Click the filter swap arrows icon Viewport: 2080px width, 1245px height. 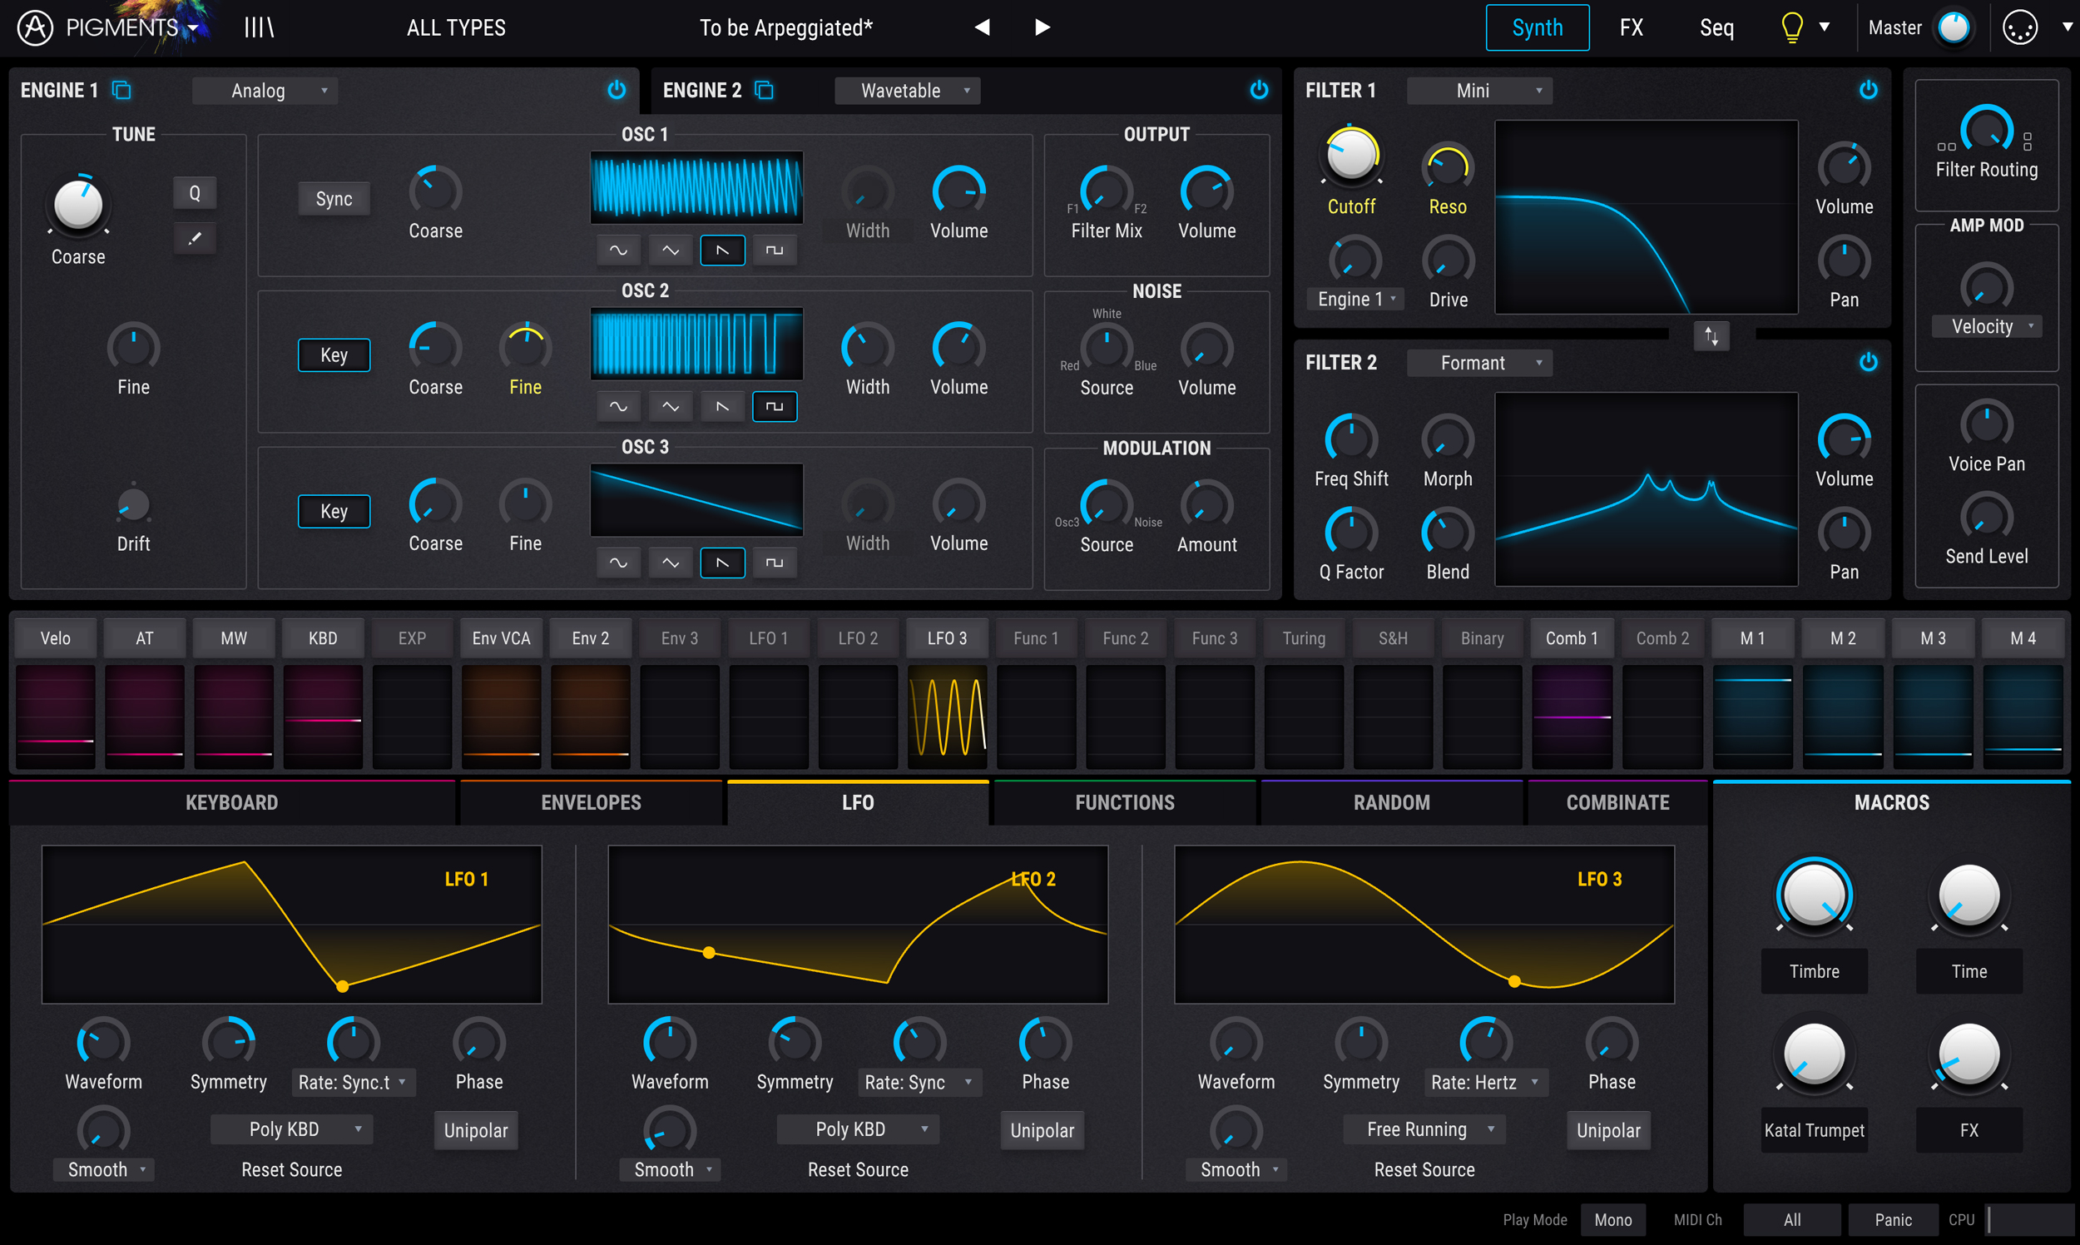point(1711,336)
